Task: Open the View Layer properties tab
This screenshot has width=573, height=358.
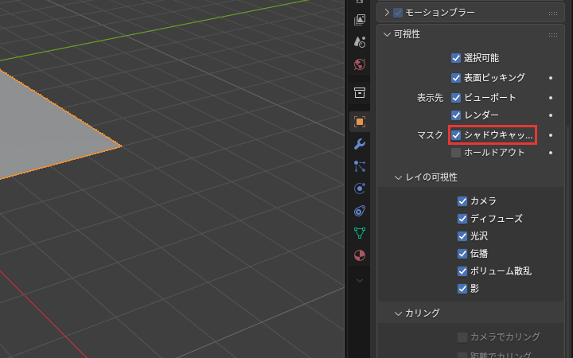Action: tap(360, 20)
